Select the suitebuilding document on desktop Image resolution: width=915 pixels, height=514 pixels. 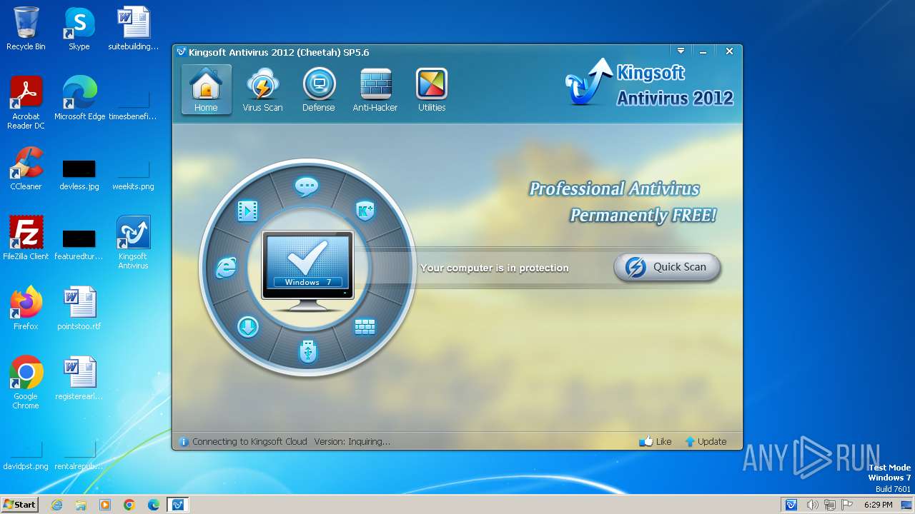pyautogui.click(x=133, y=29)
